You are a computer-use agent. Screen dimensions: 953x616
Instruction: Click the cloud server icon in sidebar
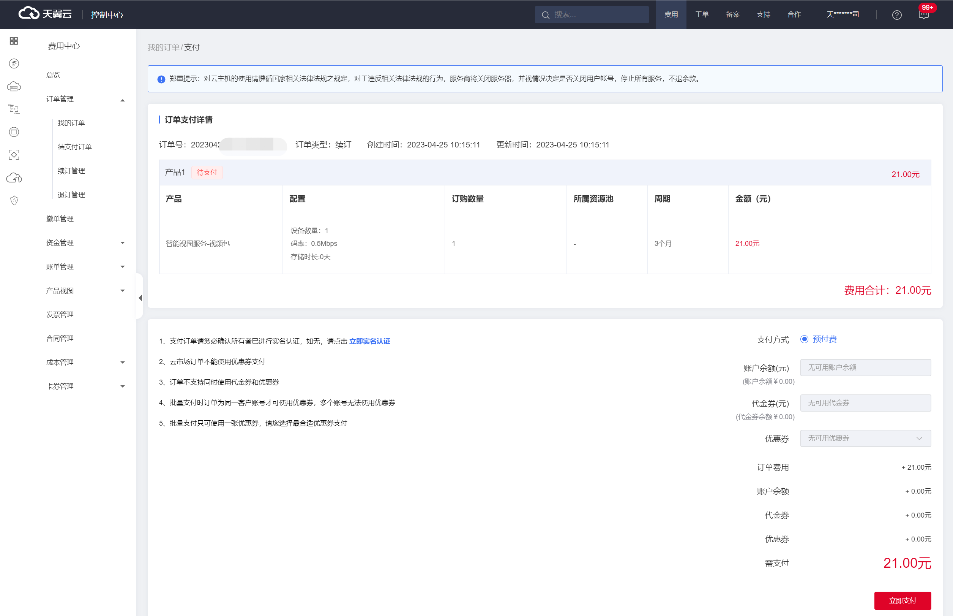click(x=14, y=86)
